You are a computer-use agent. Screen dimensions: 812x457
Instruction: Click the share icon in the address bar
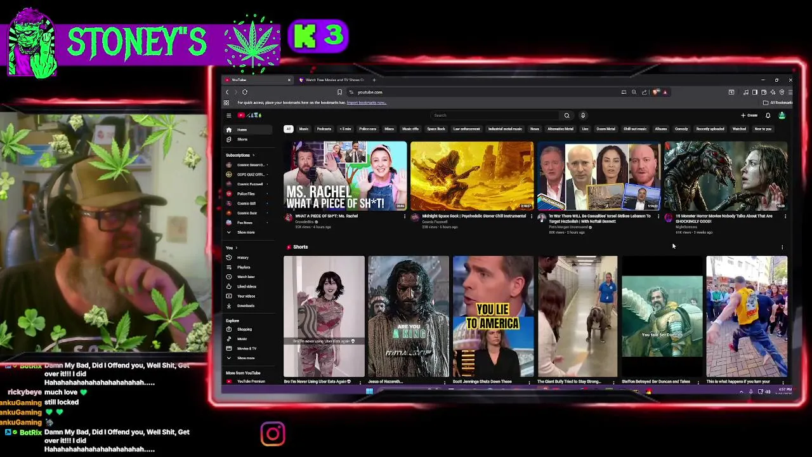point(645,92)
